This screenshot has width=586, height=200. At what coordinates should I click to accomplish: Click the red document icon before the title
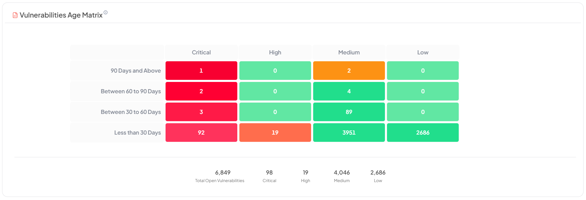[x=15, y=15]
